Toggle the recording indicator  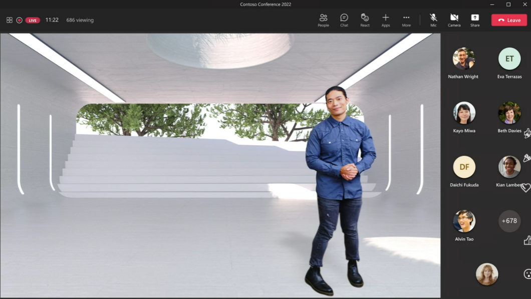[x=19, y=21]
